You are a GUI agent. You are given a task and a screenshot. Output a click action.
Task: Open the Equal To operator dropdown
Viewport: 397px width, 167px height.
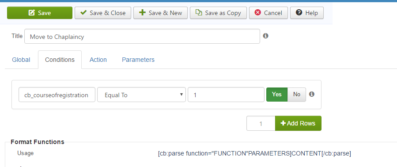click(141, 95)
